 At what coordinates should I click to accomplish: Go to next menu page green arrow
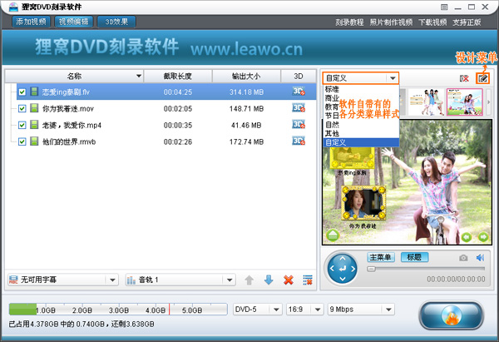tap(483, 237)
